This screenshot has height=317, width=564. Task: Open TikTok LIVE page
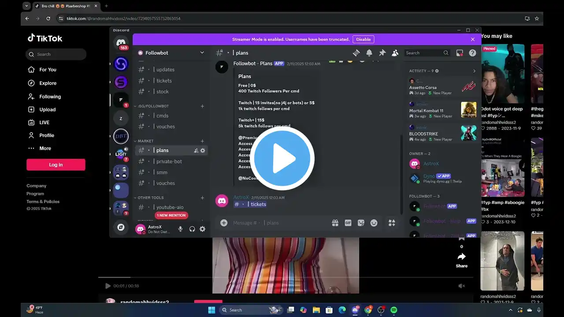38,122
